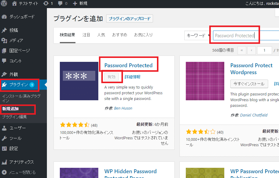Click the WordPress logo icon

4,3
